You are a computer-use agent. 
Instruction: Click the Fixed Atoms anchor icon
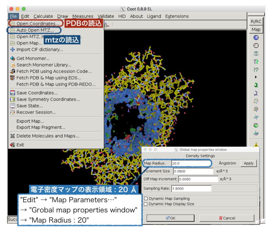(256, 54)
